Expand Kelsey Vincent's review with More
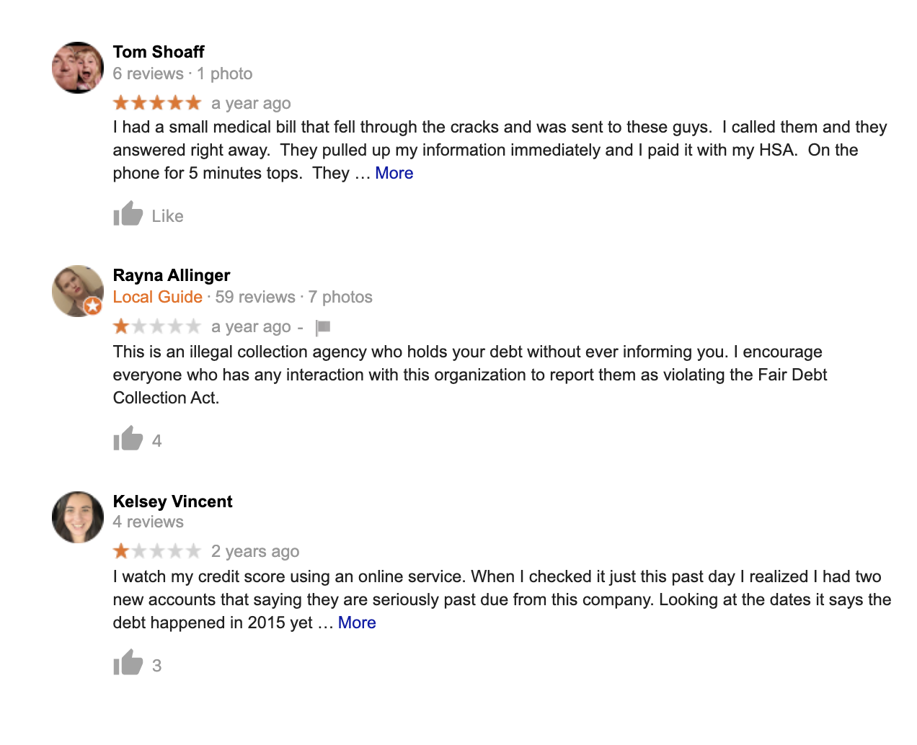This screenshot has width=917, height=745. pos(357,623)
